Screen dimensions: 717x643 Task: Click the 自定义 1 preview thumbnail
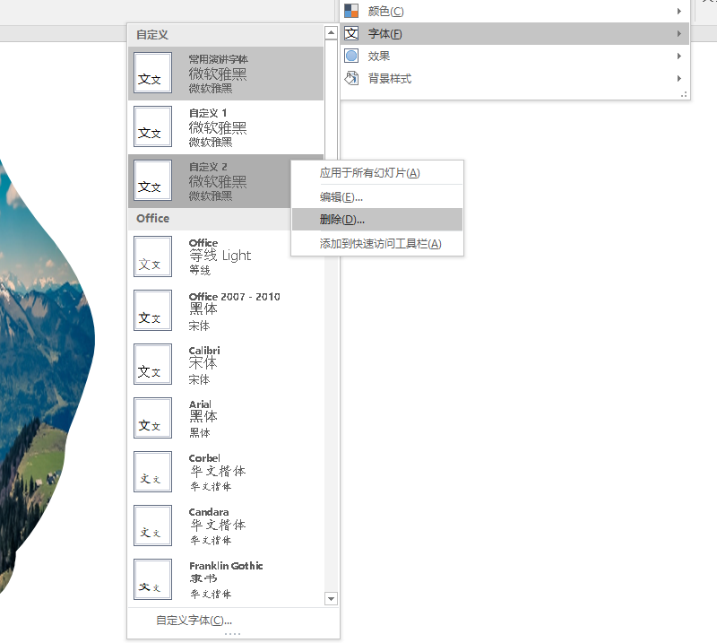[152, 126]
